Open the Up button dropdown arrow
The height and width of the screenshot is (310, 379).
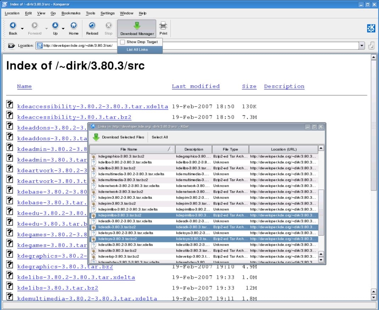[x=63, y=28]
